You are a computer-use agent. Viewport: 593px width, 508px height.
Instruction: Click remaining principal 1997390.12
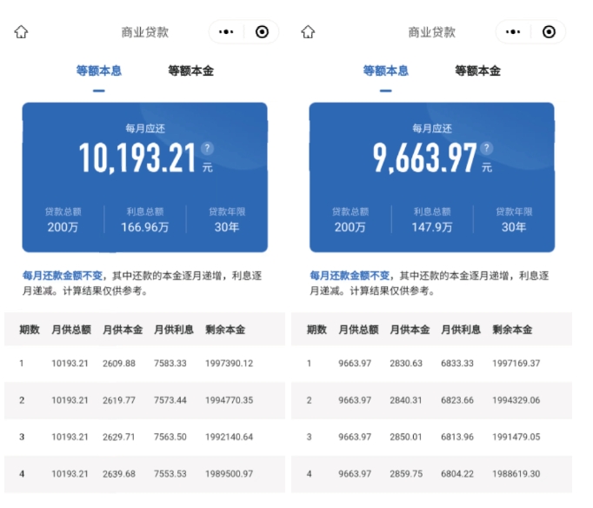(230, 364)
